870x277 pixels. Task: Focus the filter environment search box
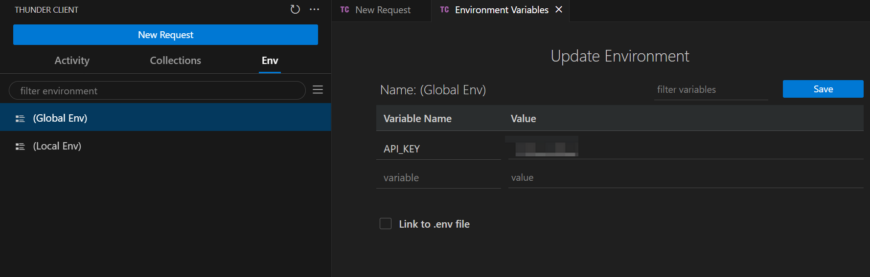pyautogui.click(x=157, y=90)
